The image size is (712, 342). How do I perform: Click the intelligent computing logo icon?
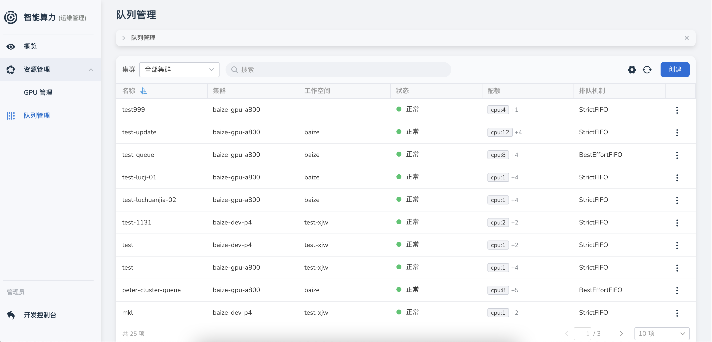click(11, 17)
